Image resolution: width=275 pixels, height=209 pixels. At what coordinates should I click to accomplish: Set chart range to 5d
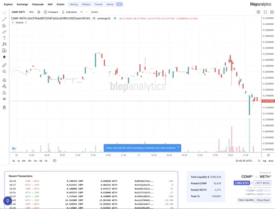[41, 161]
